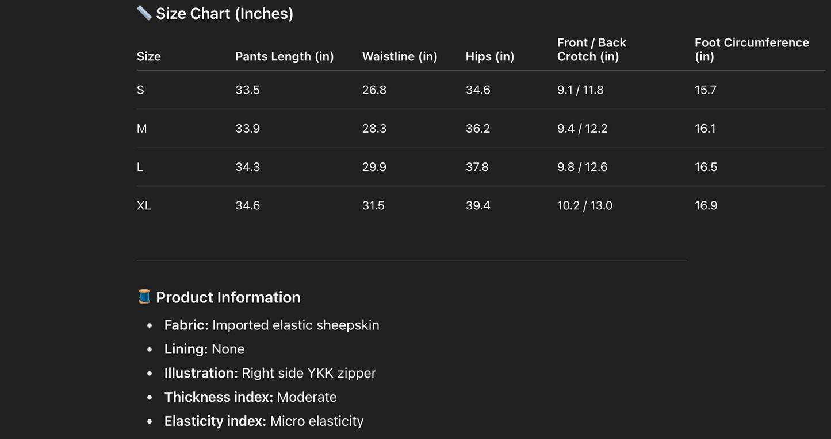Click the Product Information heading

click(x=228, y=297)
